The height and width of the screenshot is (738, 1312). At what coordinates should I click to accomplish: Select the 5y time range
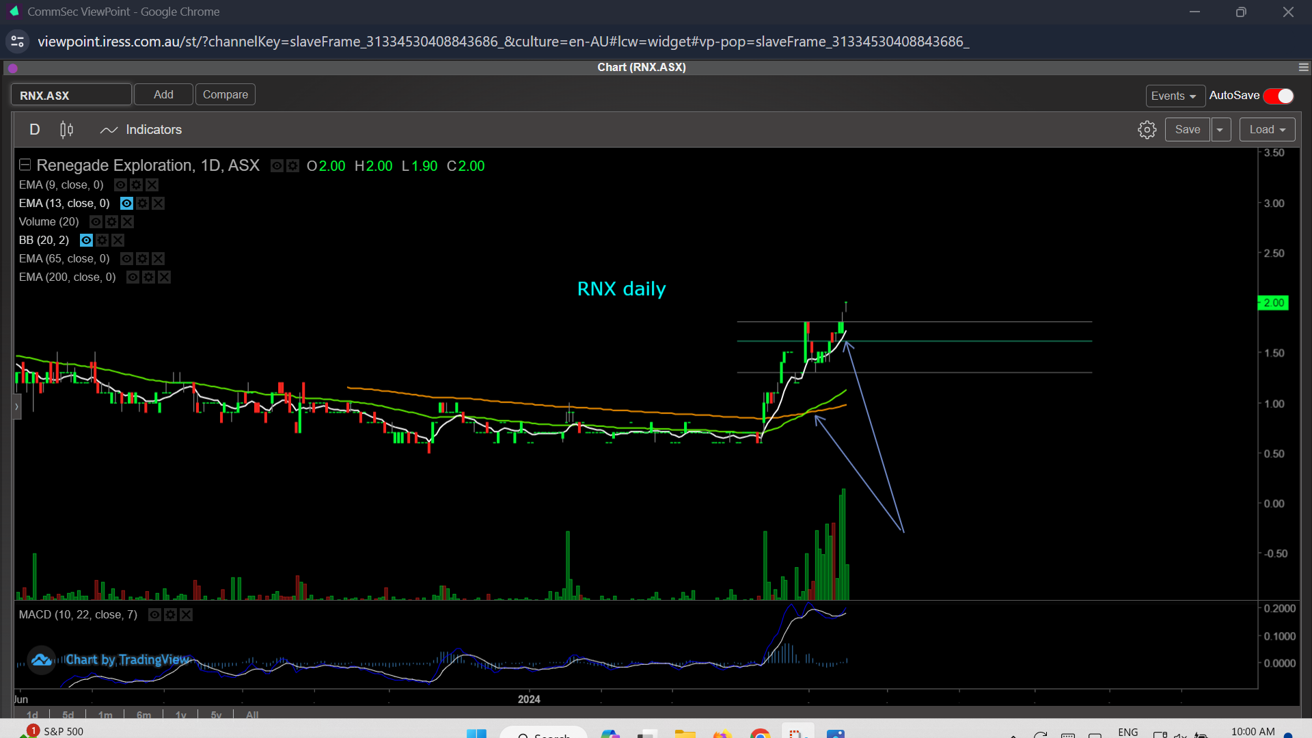click(216, 715)
